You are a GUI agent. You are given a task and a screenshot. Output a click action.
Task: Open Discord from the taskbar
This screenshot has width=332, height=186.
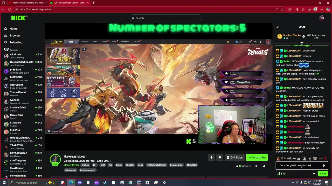coord(80,183)
